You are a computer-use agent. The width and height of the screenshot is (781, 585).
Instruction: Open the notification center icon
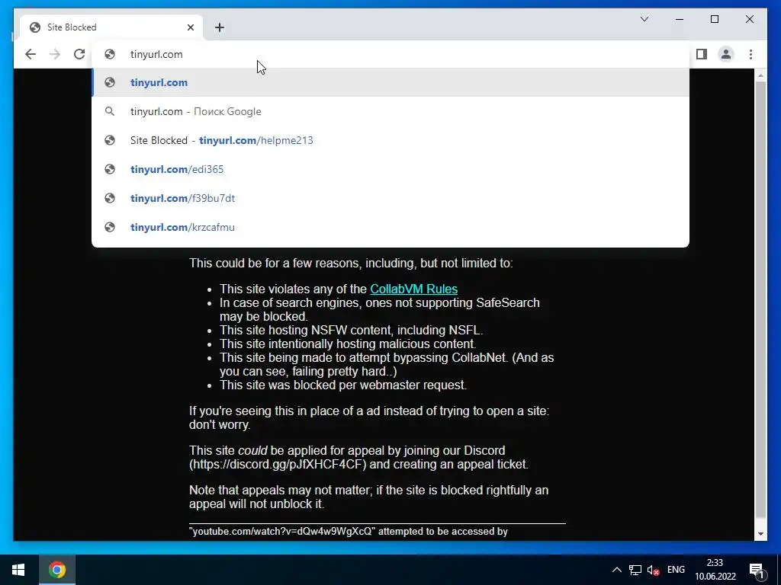756,570
